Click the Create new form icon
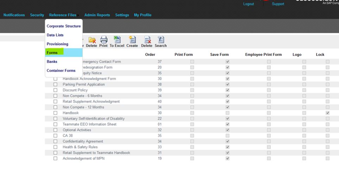This screenshot has width=339, height=183. 132,42
